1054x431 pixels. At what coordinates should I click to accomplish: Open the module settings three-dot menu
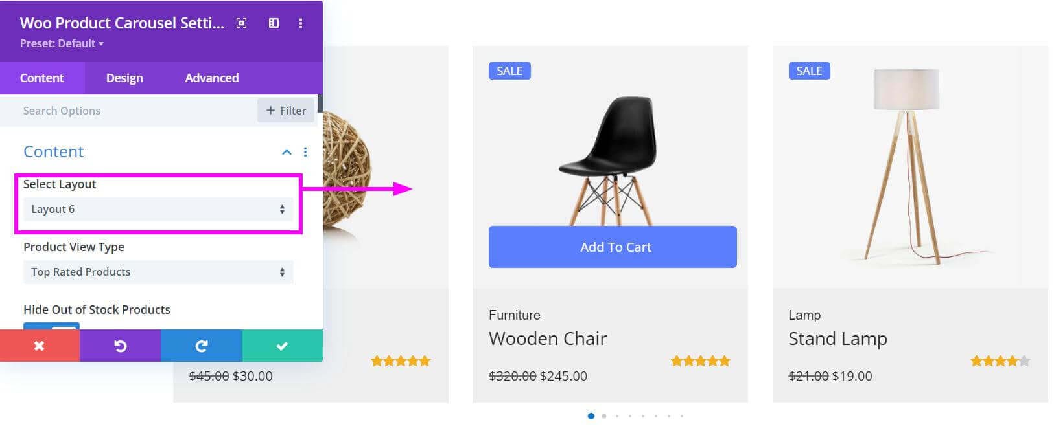(x=300, y=23)
